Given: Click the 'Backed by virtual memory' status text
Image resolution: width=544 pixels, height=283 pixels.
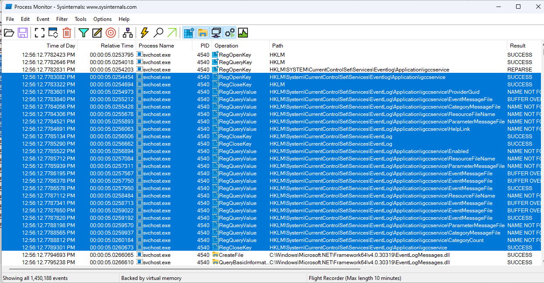Looking at the screenshot, I should pyautogui.click(x=151, y=278).
